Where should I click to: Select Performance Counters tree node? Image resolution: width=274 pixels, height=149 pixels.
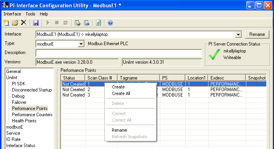(32, 115)
